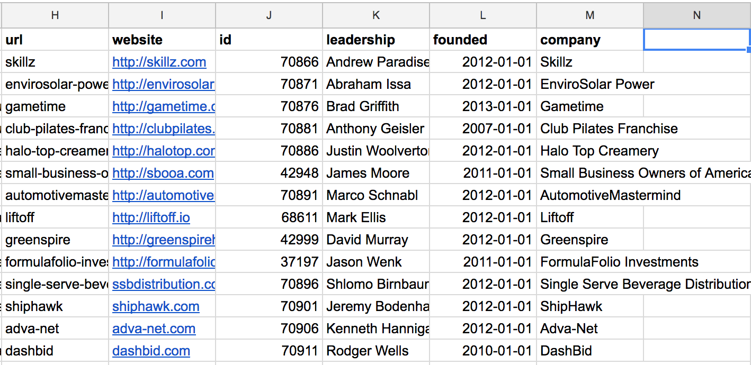Open the adva-net.com link
Viewport: 751px width, 365px height.
coord(154,328)
